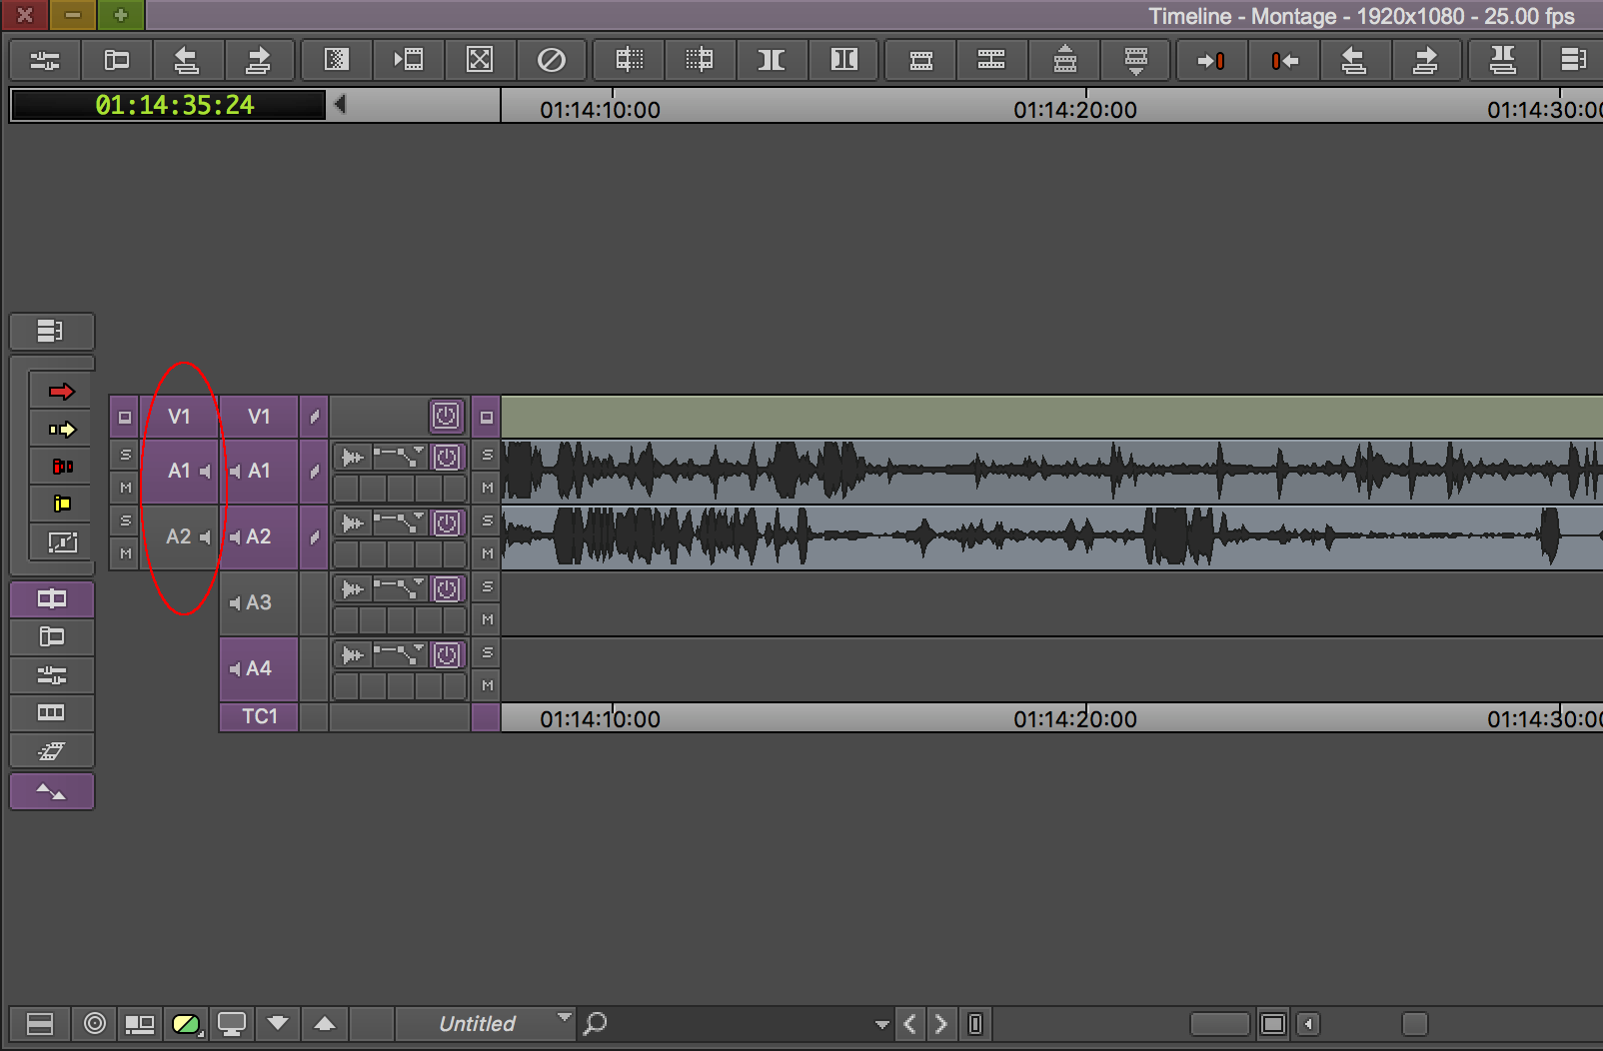
Task: Toggle Solo on timeline track A1
Action: (488, 455)
